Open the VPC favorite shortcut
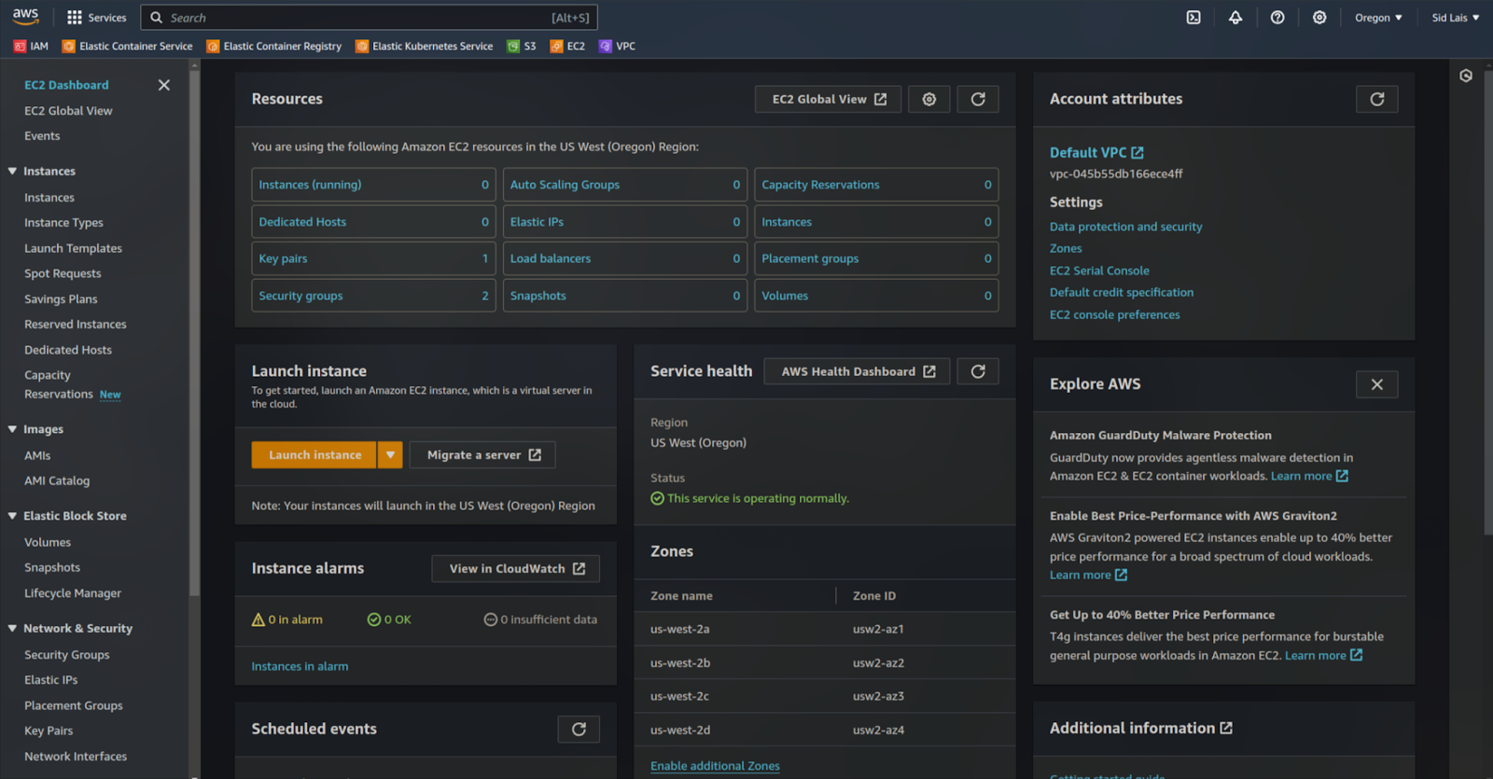This screenshot has width=1493, height=779. point(617,46)
